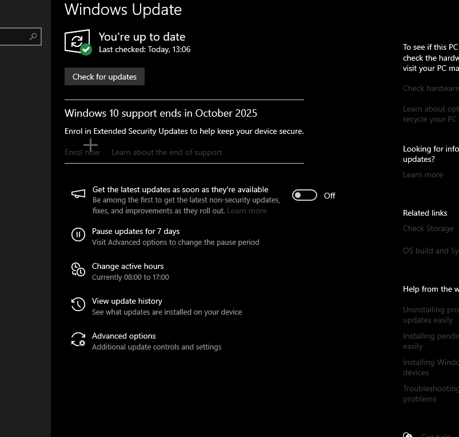The height and width of the screenshot is (437, 459).
Task: Click 'Last checked: Today, 13:06' text
Action: (145, 50)
